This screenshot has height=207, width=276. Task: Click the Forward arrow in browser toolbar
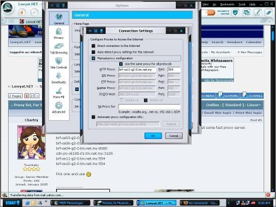click(x=34, y=12)
